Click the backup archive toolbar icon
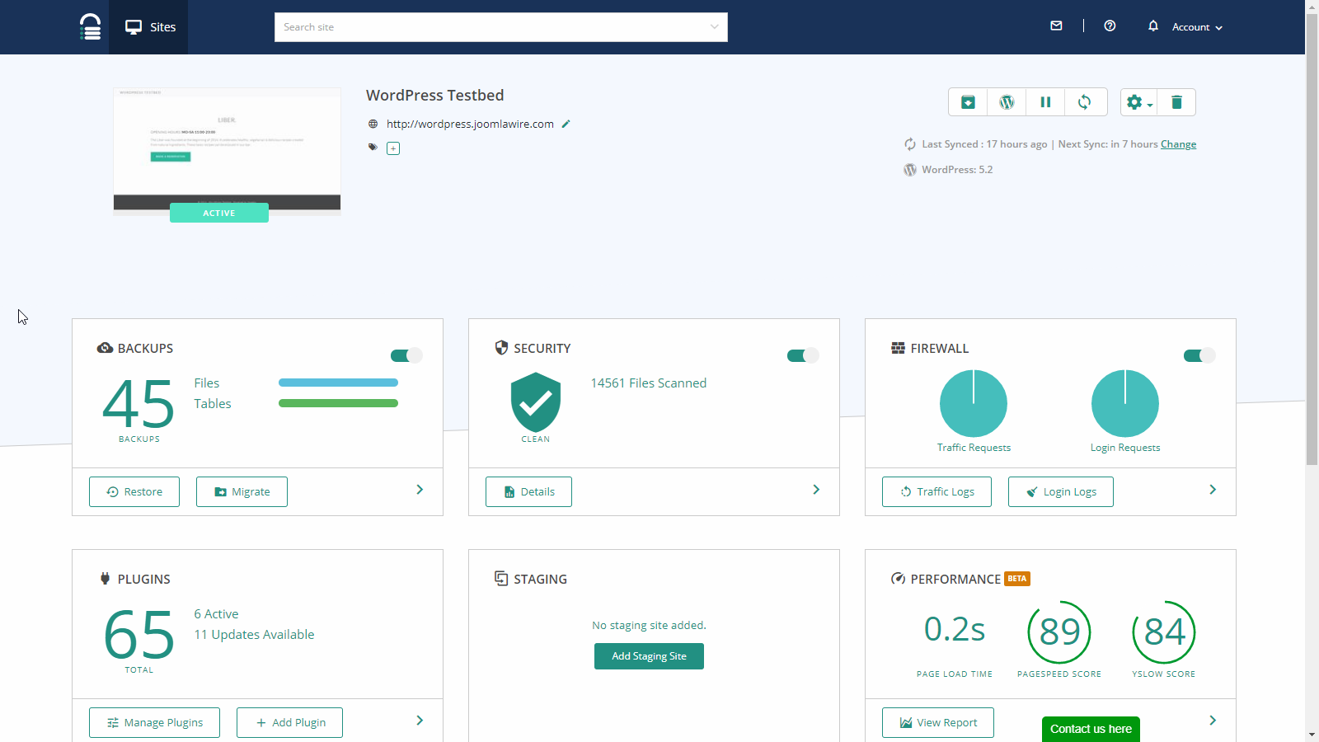 (968, 102)
